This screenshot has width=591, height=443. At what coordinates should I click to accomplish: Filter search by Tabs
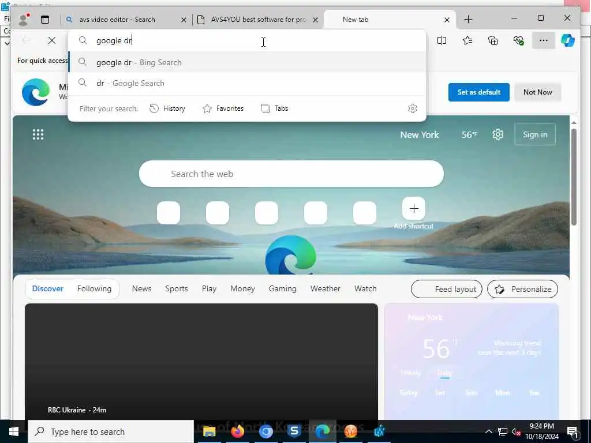click(274, 108)
